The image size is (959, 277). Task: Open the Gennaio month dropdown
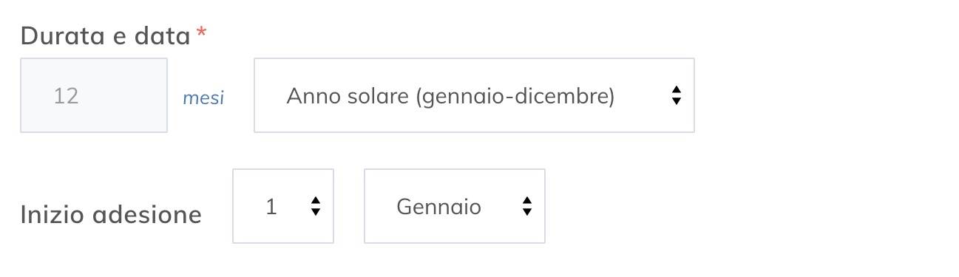[455, 206]
